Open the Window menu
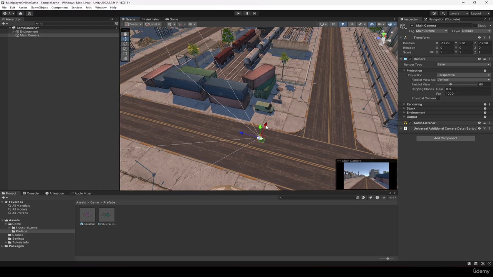Screen dimensions: 493x277 [x=101, y=8]
